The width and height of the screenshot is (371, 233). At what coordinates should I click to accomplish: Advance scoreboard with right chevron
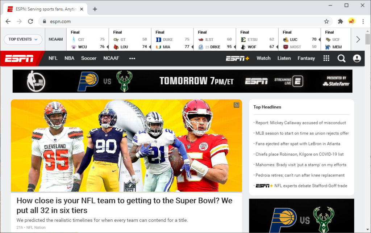[x=358, y=39]
